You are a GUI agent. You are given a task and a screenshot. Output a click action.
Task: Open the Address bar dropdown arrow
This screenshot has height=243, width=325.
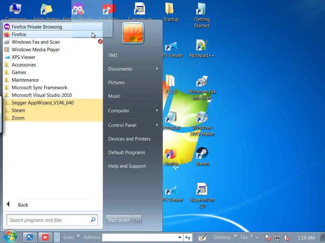tap(180, 237)
